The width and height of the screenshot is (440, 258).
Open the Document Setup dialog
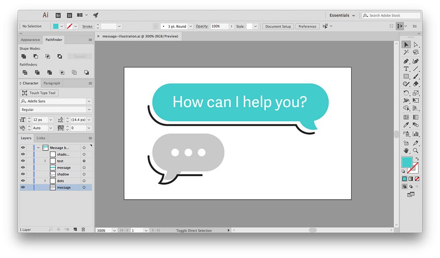(x=278, y=26)
